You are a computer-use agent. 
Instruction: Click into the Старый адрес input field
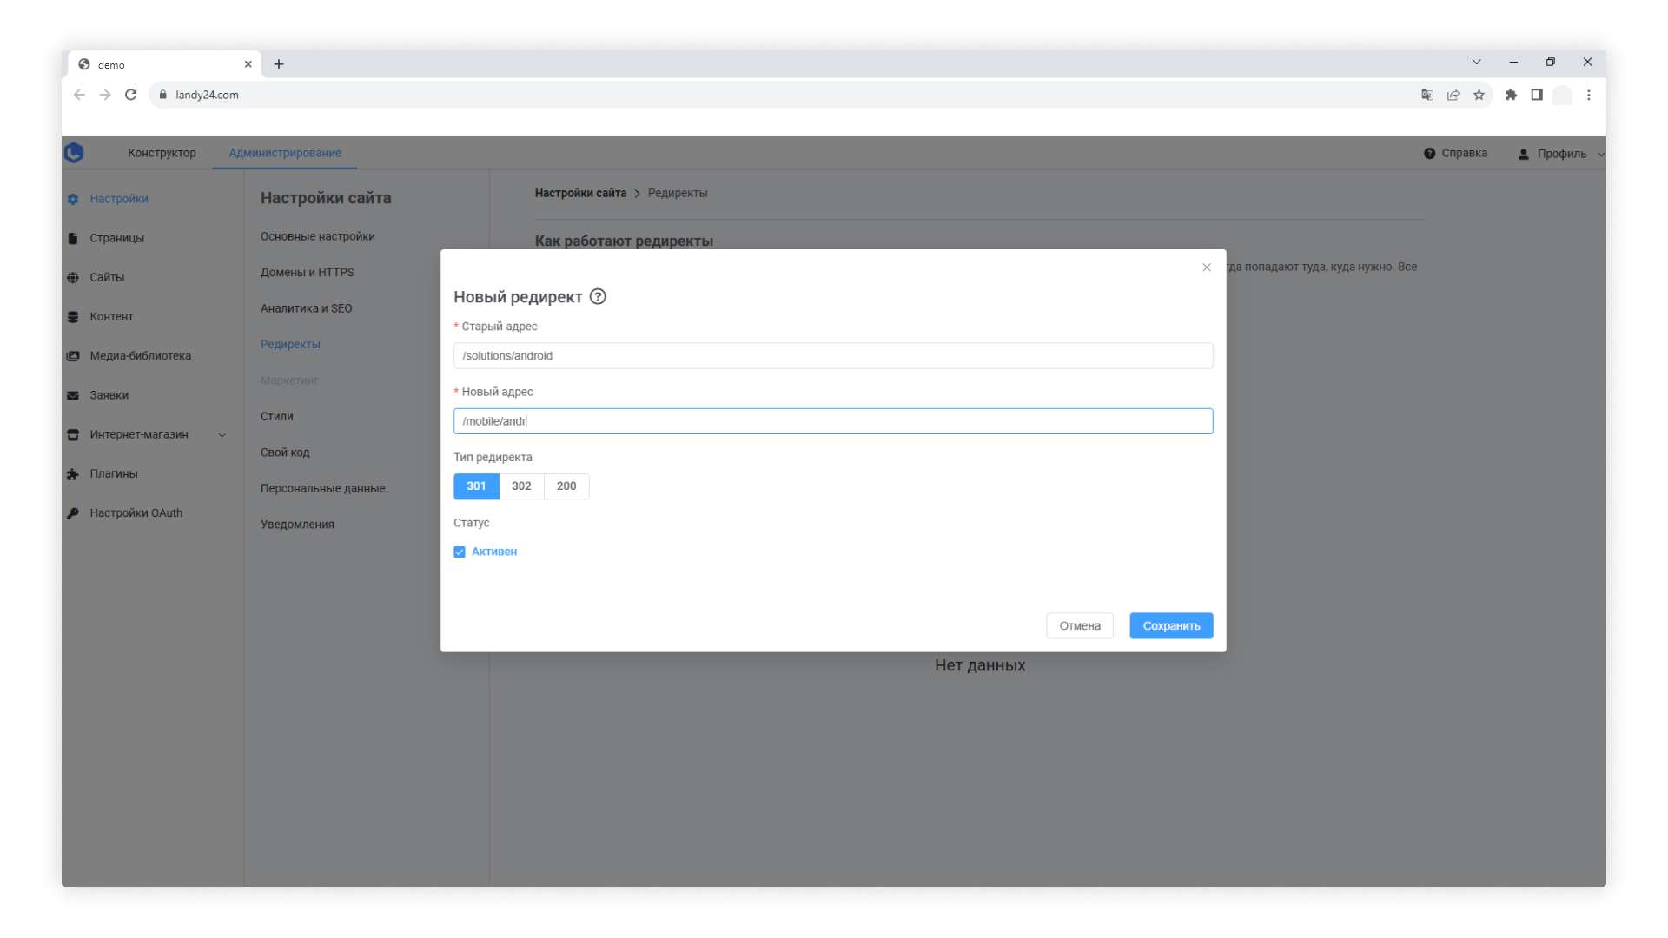pos(832,356)
